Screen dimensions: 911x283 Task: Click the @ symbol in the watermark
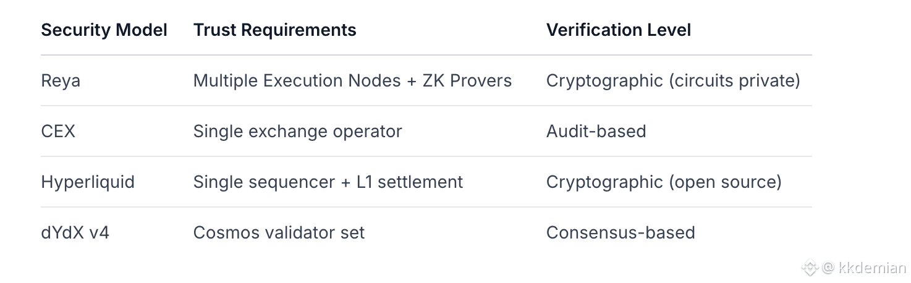[x=828, y=268]
